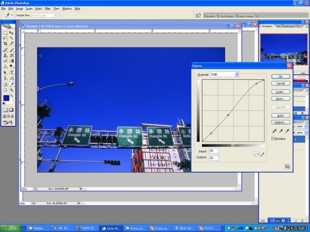Screen dimensions: 310x232
Task: Select the Brush tool
Action: pyautogui.click(x=12, y=50)
